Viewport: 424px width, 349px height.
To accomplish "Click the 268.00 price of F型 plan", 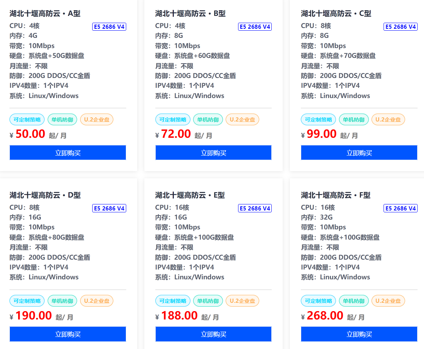I will coord(325,315).
